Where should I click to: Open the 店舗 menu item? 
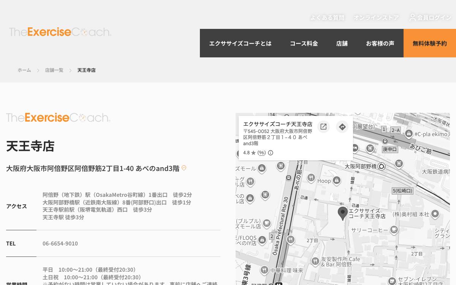[x=342, y=43]
